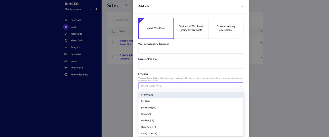The height and width of the screenshot is (137, 329).
Task: Click the Sites page heading
Action: [113, 5]
